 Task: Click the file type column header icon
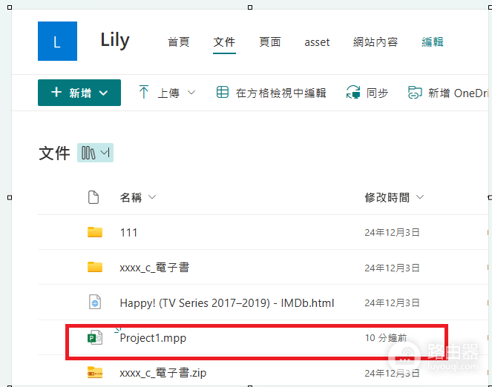tap(94, 197)
